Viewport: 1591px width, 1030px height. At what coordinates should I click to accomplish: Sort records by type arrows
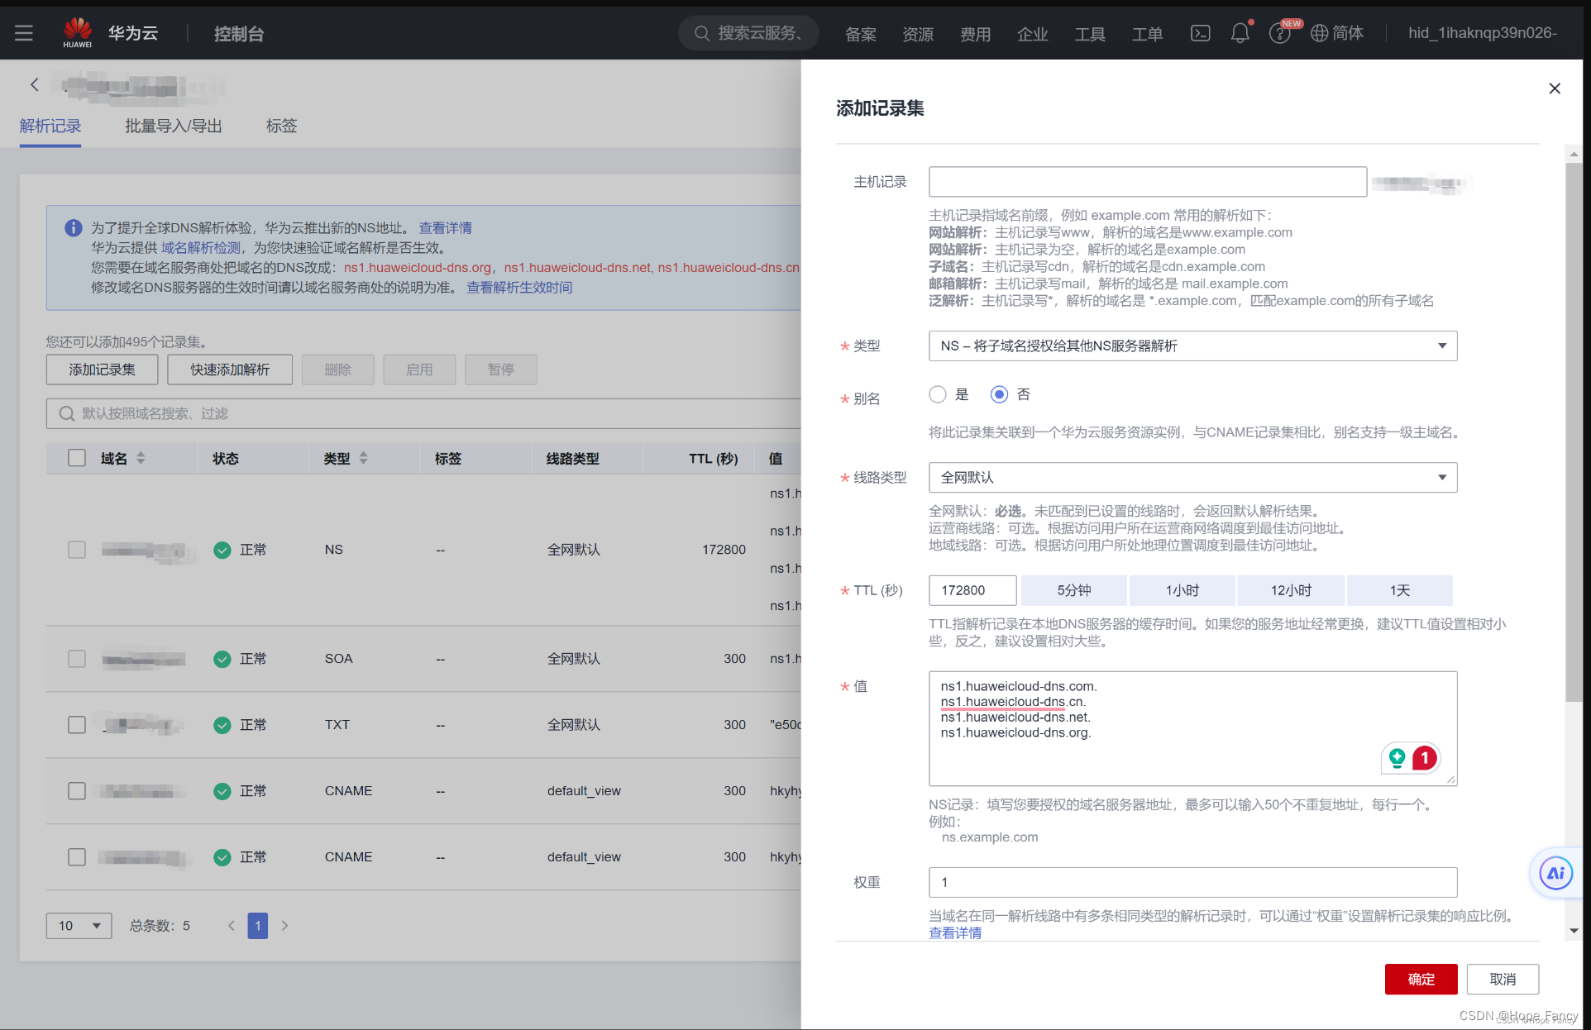pyautogui.click(x=363, y=458)
